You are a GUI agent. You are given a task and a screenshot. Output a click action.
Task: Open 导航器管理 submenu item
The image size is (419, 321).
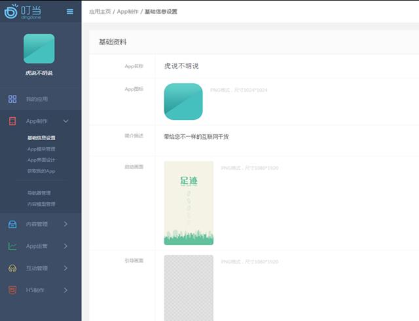[x=39, y=193]
